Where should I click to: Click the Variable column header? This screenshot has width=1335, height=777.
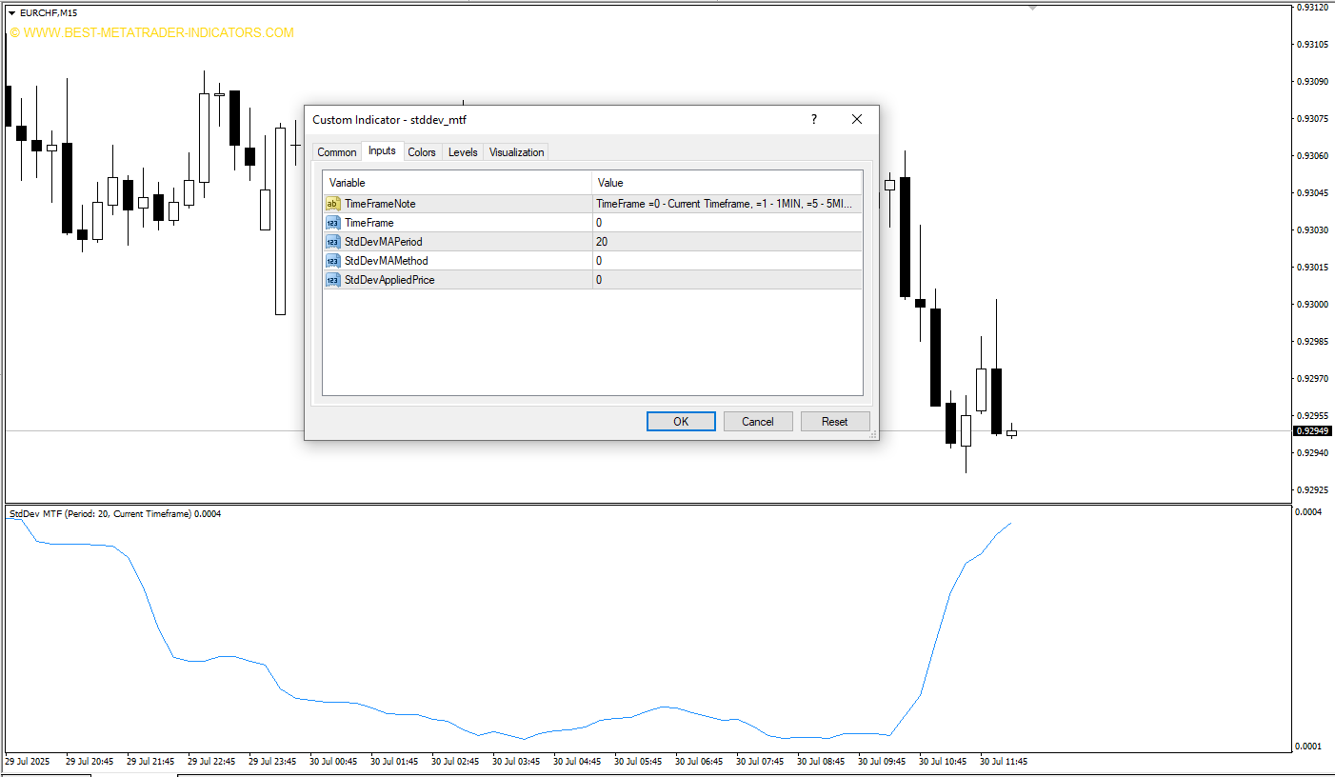457,183
